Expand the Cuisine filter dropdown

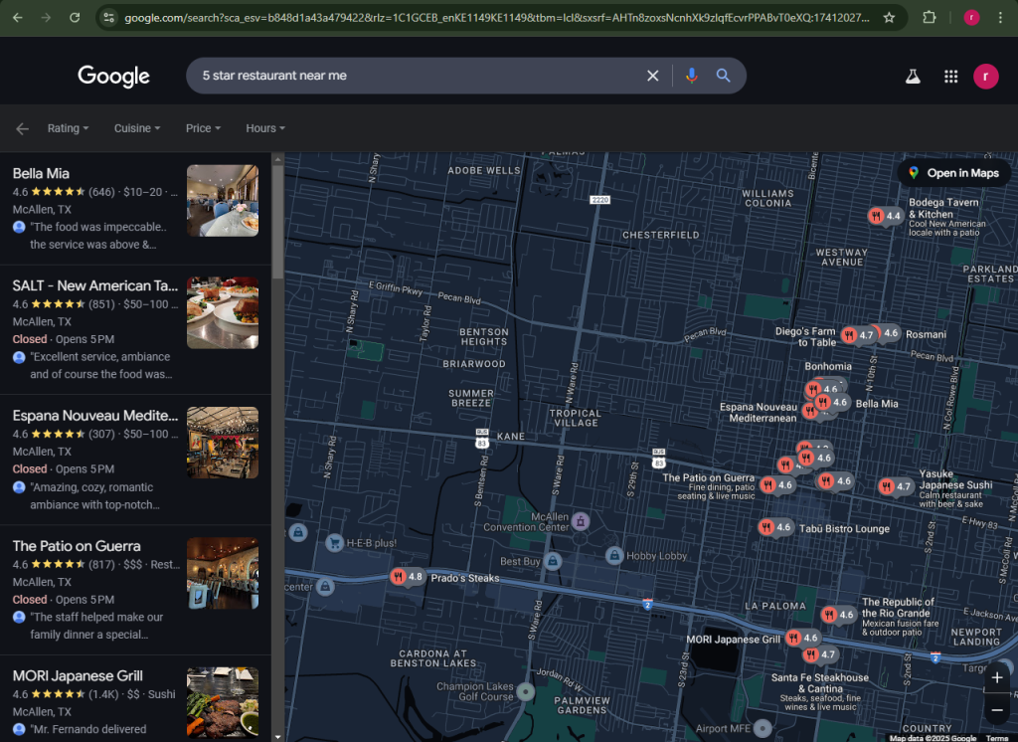click(137, 128)
